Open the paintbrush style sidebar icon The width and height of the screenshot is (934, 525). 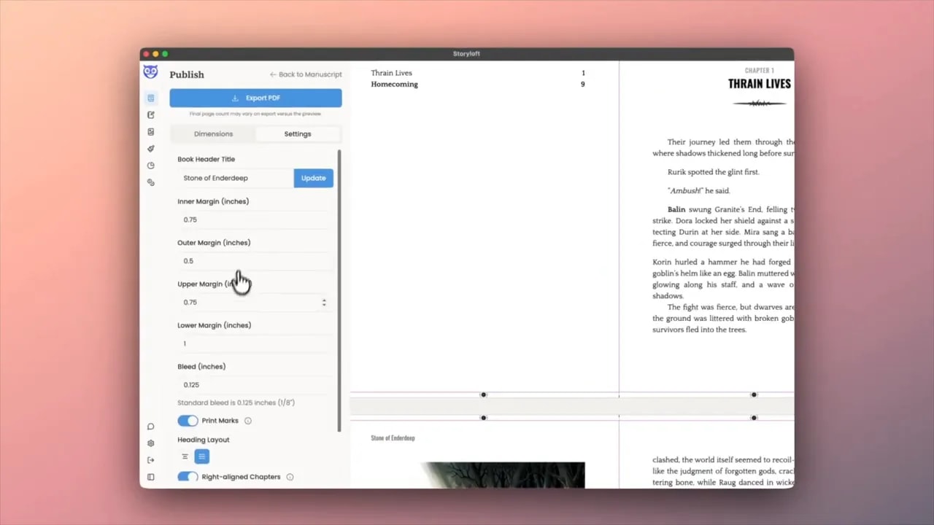[x=151, y=149]
